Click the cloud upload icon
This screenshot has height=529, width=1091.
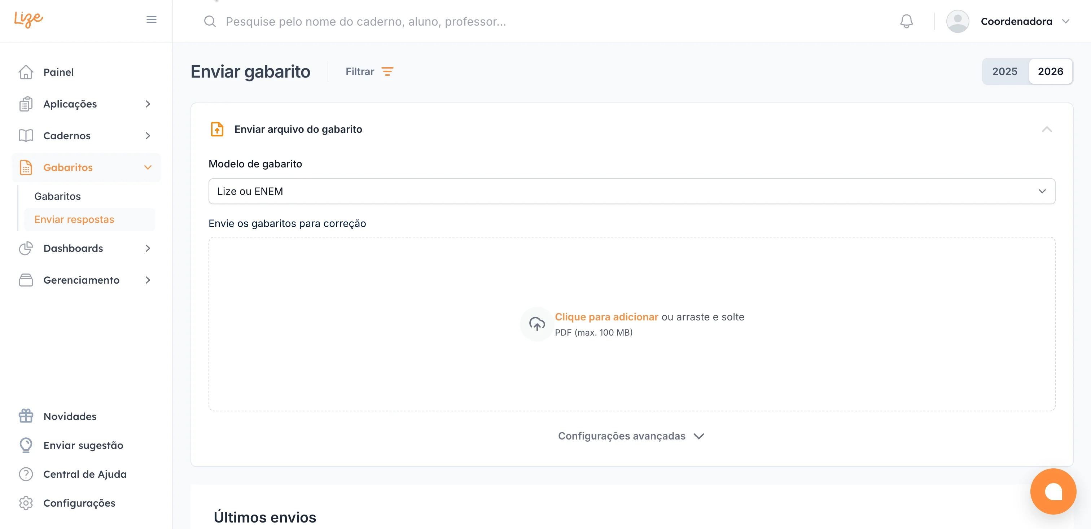pos(536,324)
